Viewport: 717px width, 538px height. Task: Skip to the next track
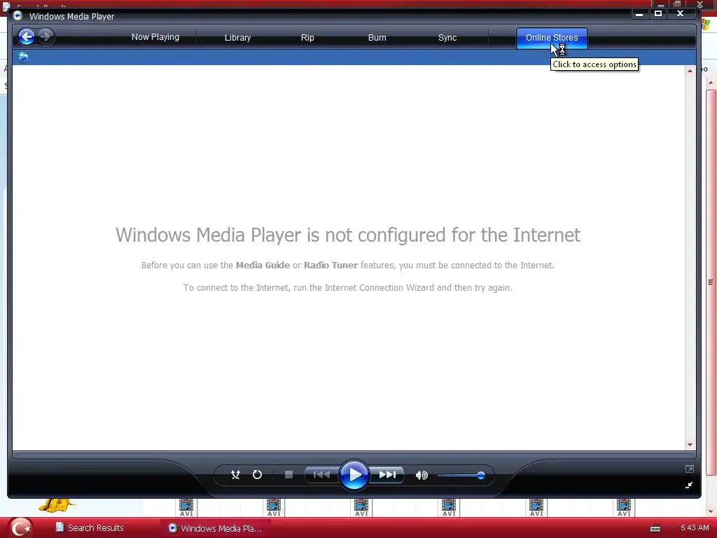[387, 475]
